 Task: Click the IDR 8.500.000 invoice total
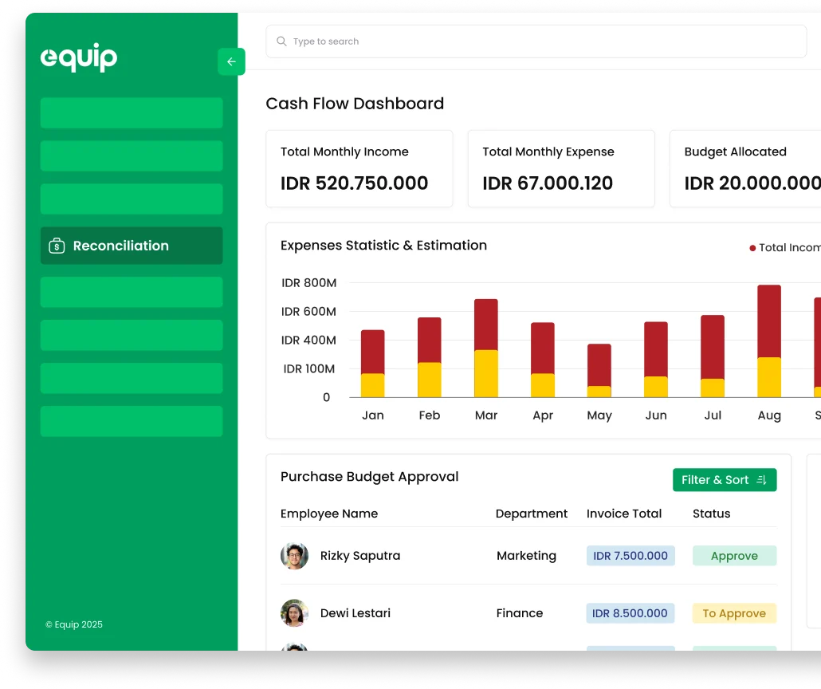click(630, 613)
